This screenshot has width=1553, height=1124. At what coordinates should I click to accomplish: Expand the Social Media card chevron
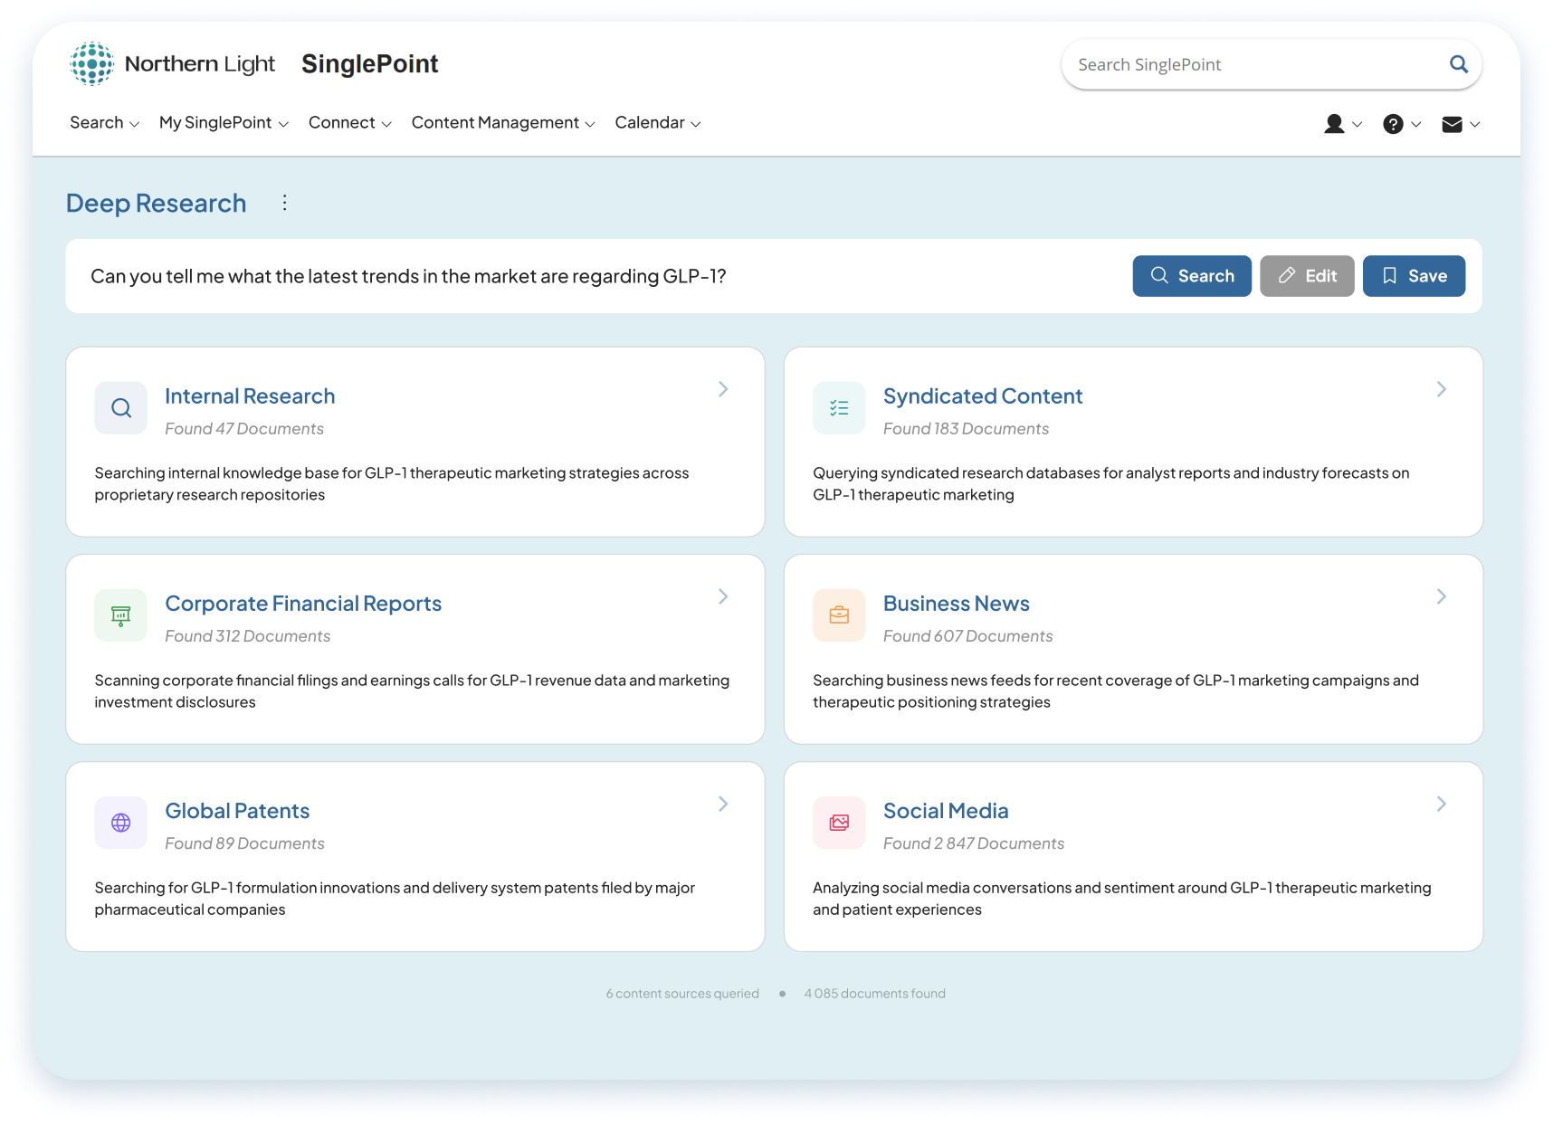1442,804
